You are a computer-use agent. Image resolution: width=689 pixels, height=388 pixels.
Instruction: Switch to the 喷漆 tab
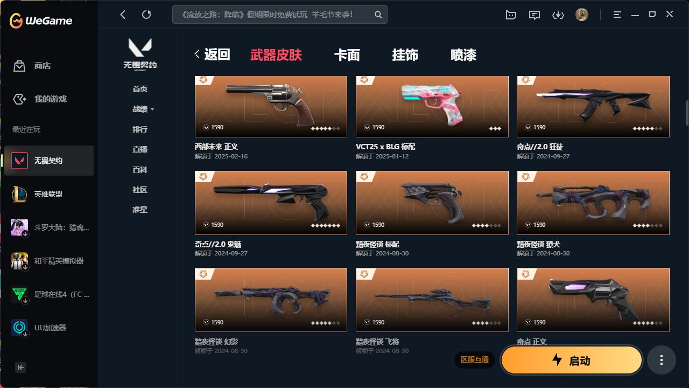point(463,55)
